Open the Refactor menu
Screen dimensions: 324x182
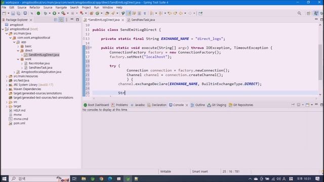(35, 8)
